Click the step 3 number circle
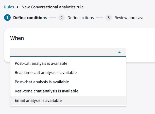155x114 pixels. [108, 18]
